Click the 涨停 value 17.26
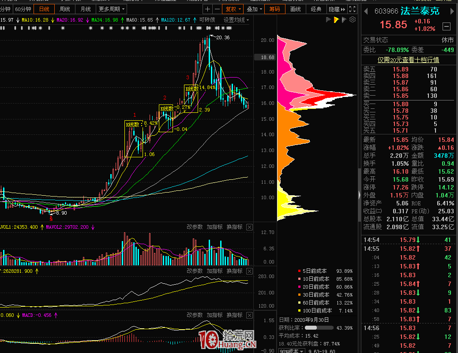 [x=401, y=187]
